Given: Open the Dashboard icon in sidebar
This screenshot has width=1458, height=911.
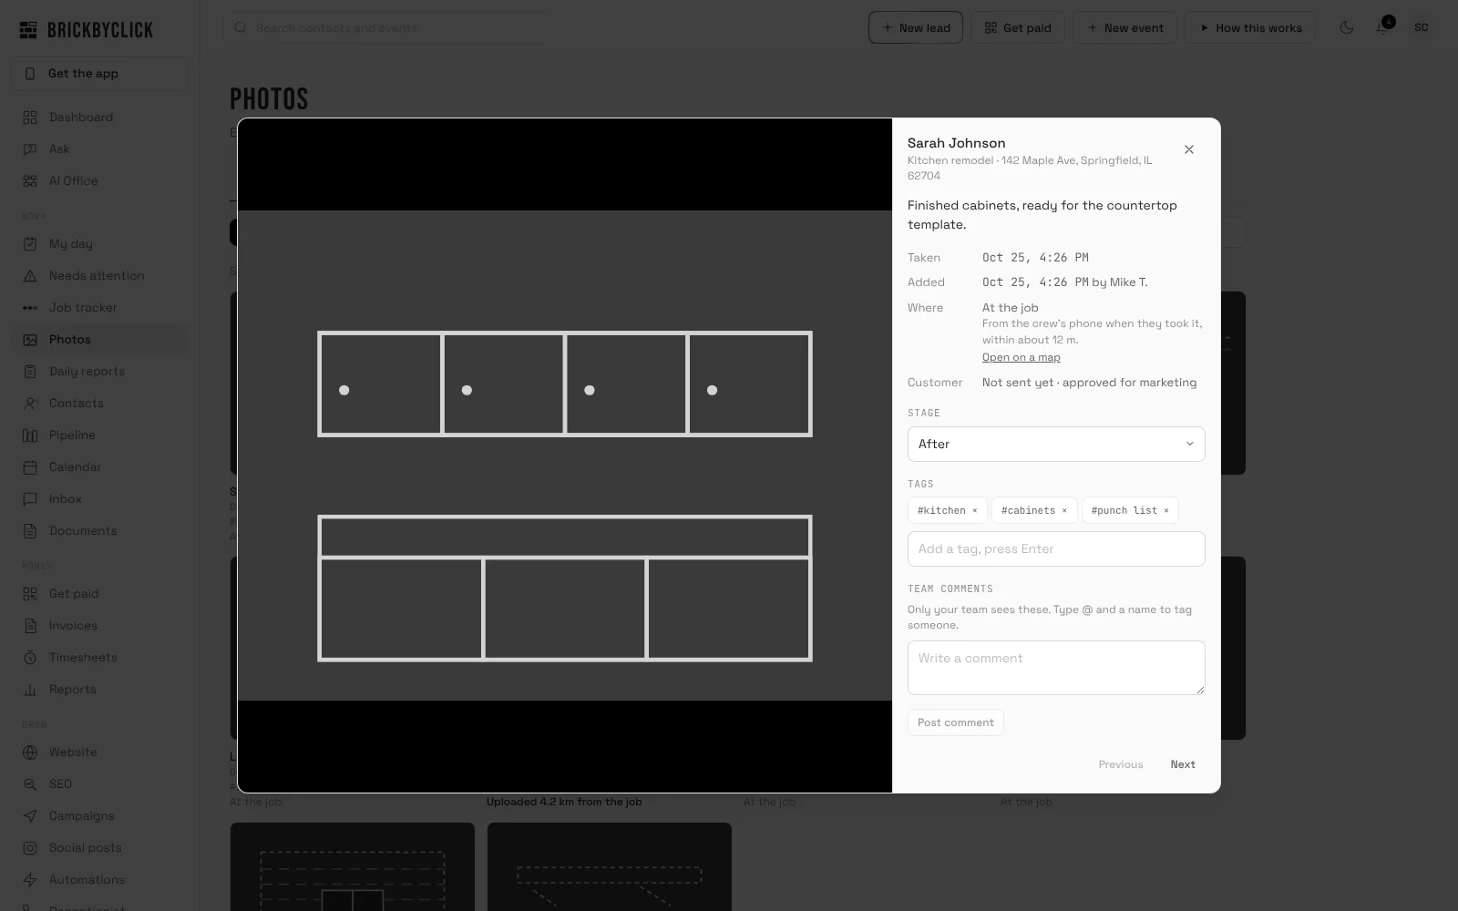Looking at the screenshot, I should (x=30, y=118).
